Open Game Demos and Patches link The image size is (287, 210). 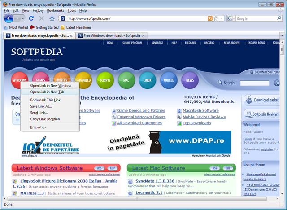click(x=141, y=110)
